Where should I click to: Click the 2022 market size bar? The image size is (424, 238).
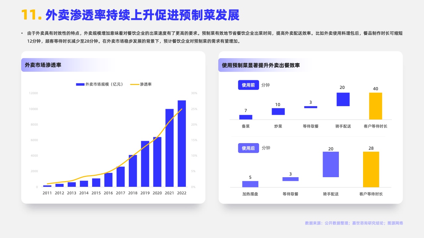(x=182, y=143)
